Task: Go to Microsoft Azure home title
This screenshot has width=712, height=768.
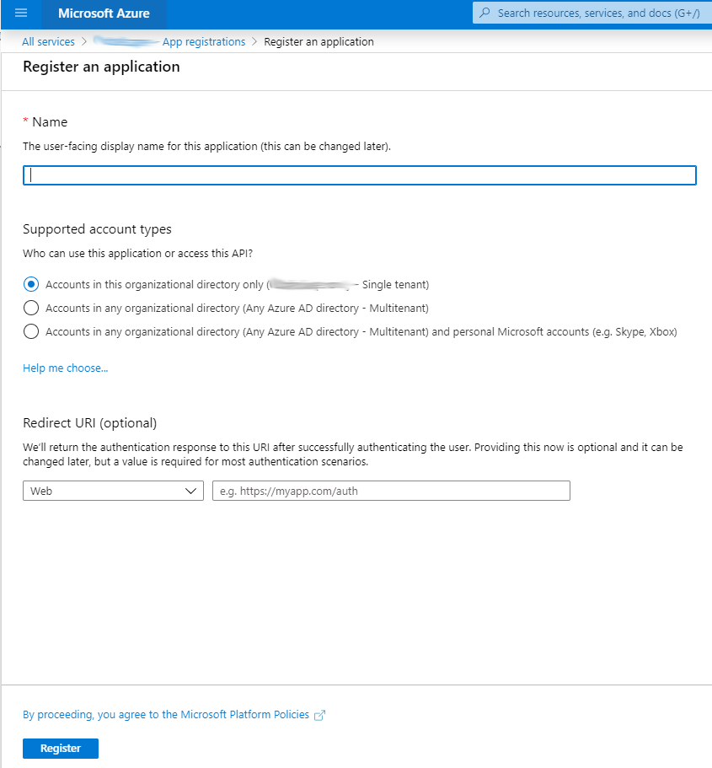Action: tap(104, 13)
